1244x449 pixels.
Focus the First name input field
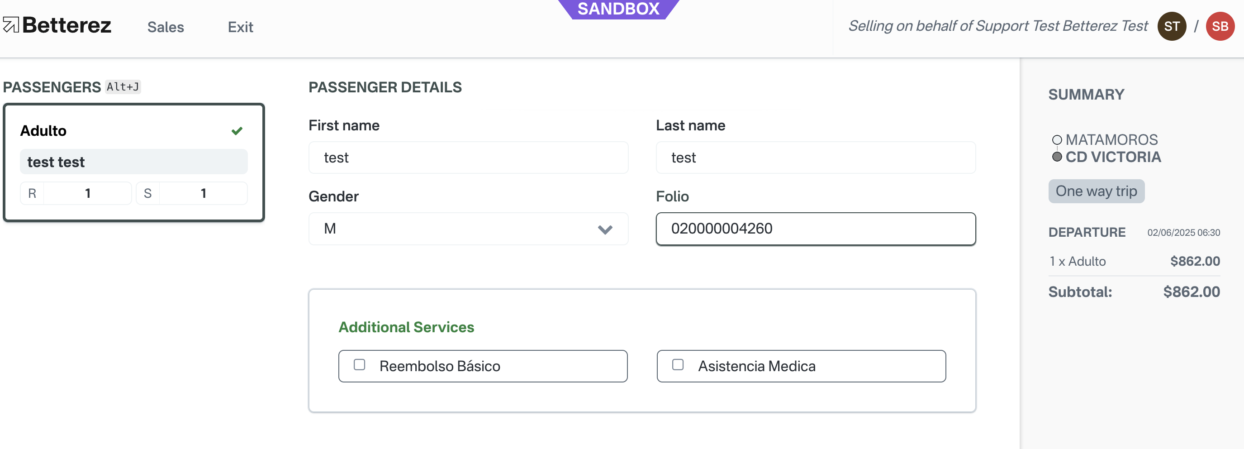(468, 158)
